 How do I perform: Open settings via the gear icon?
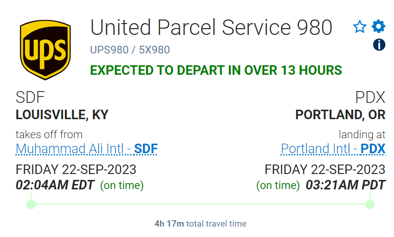click(x=379, y=27)
